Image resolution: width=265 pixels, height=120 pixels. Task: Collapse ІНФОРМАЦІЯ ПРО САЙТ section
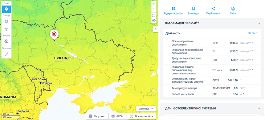[x=259, y=23]
